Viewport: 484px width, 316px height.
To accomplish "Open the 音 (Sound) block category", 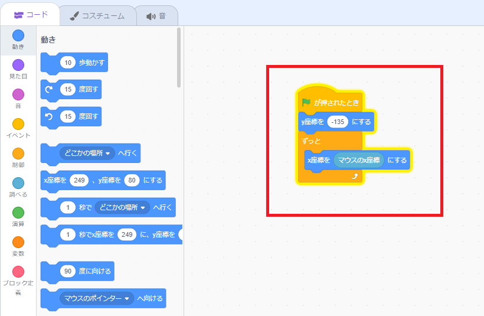I will (18, 95).
